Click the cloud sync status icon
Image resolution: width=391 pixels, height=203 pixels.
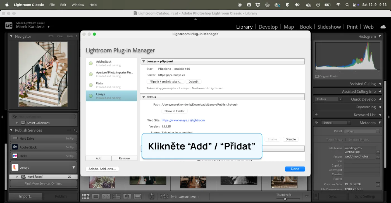[x=383, y=27]
